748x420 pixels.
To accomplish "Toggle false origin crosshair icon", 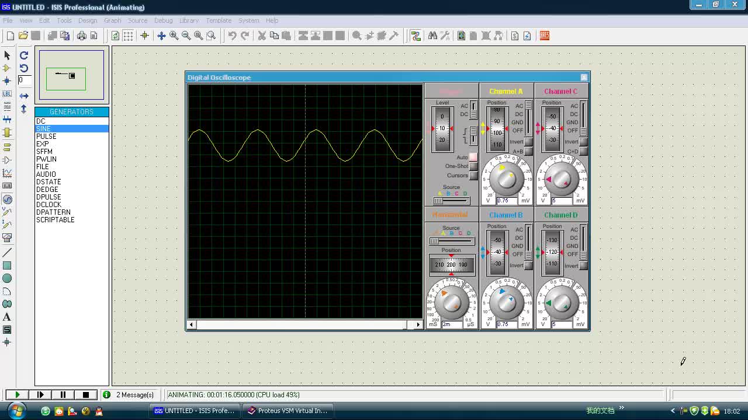I will tap(144, 36).
